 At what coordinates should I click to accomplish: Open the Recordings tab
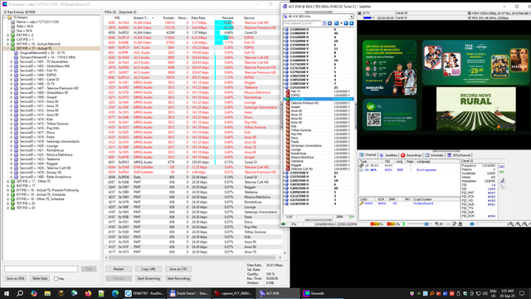point(412,155)
